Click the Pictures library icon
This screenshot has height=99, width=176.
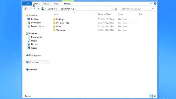(29, 44)
